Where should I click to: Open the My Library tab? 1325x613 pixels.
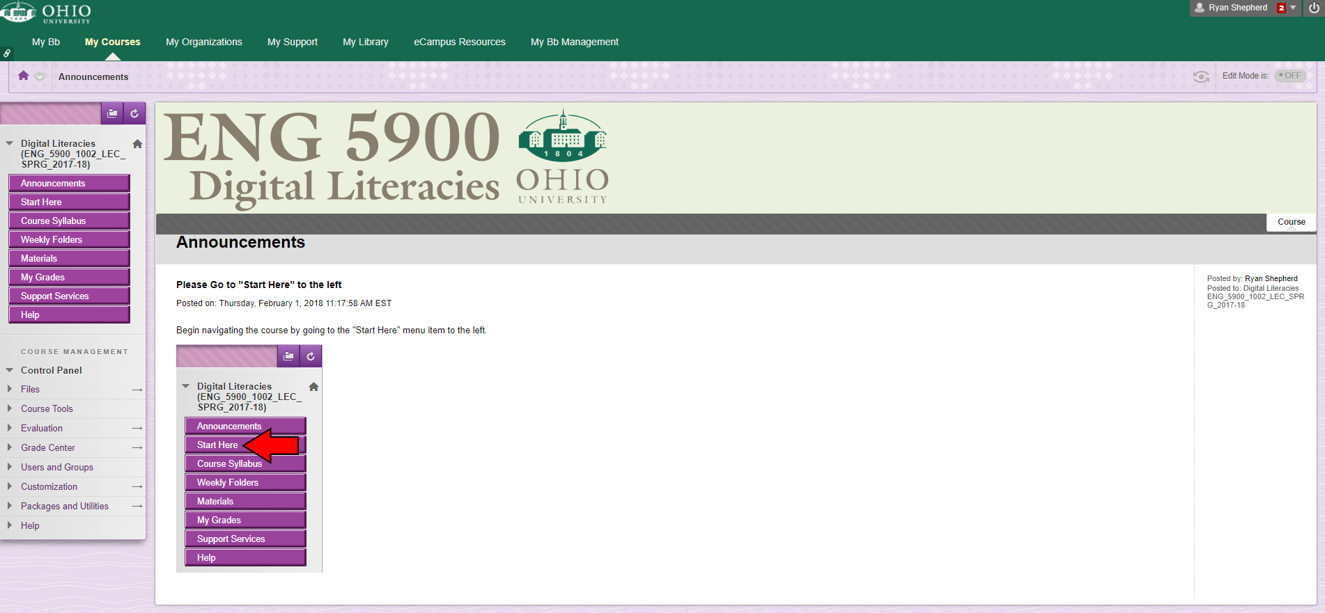pyautogui.click(x=366, y=42)
